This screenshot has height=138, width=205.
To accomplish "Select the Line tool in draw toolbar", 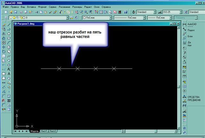I will [9, 24].
